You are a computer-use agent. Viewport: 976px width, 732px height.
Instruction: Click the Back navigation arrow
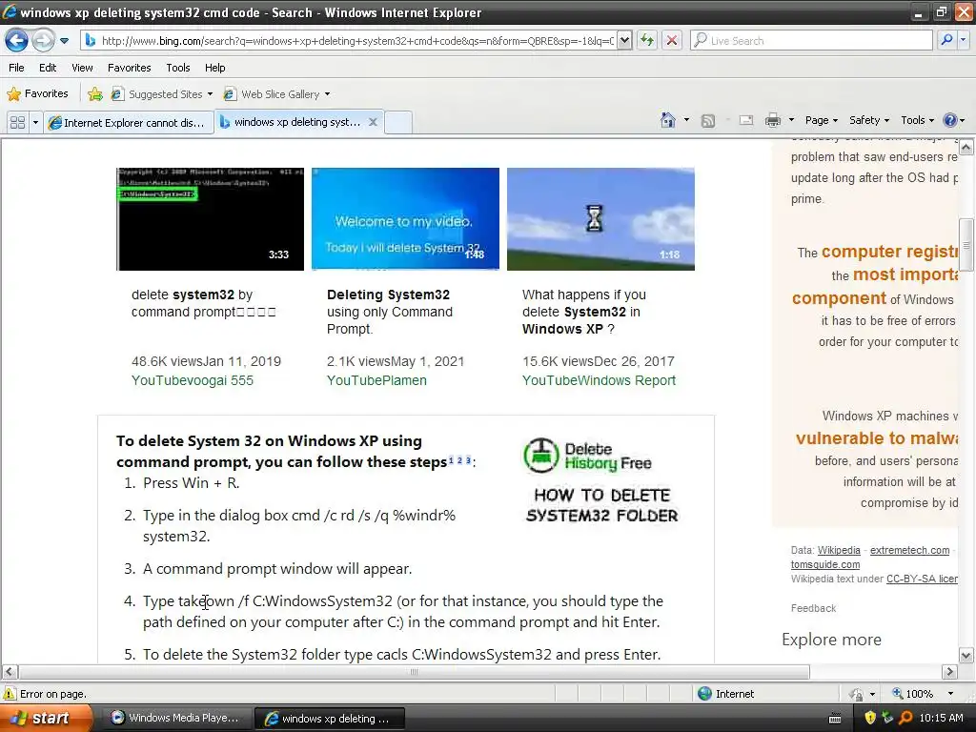point(17,41)
